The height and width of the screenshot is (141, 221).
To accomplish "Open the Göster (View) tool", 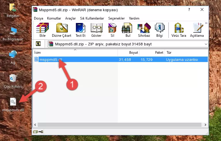I will [96, 30].
